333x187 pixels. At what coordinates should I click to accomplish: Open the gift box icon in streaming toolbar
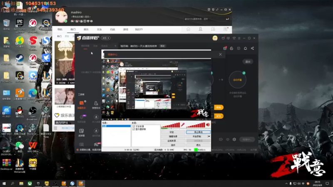pyautogui.click(x=225, y=48)
